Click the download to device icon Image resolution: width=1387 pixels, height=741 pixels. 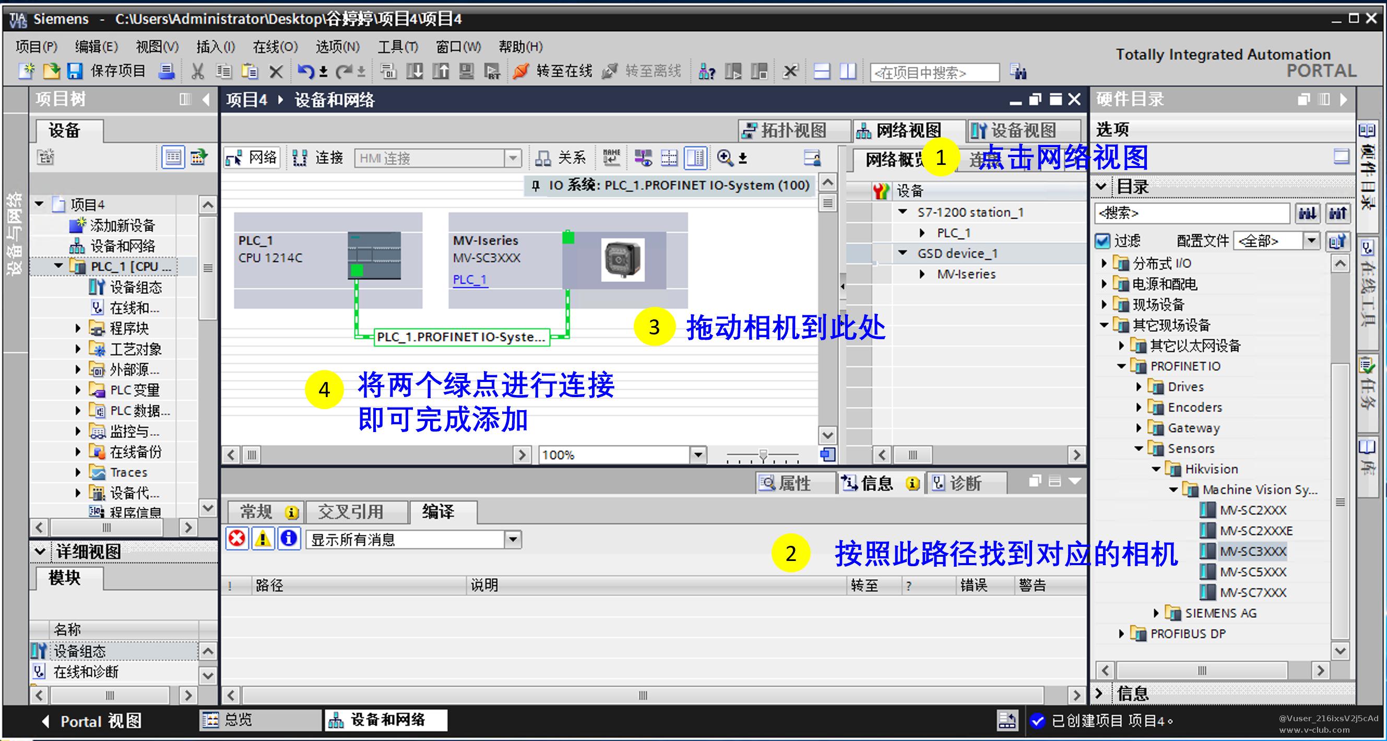click(414, 71)
